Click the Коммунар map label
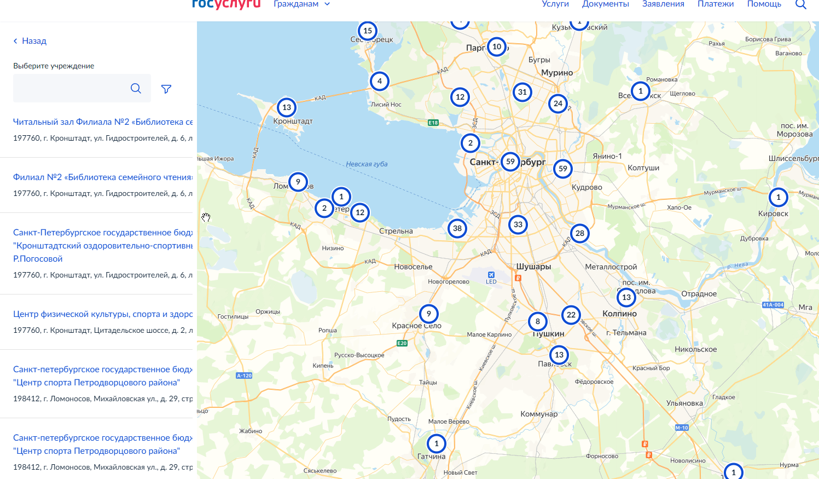 click(539, 414)
